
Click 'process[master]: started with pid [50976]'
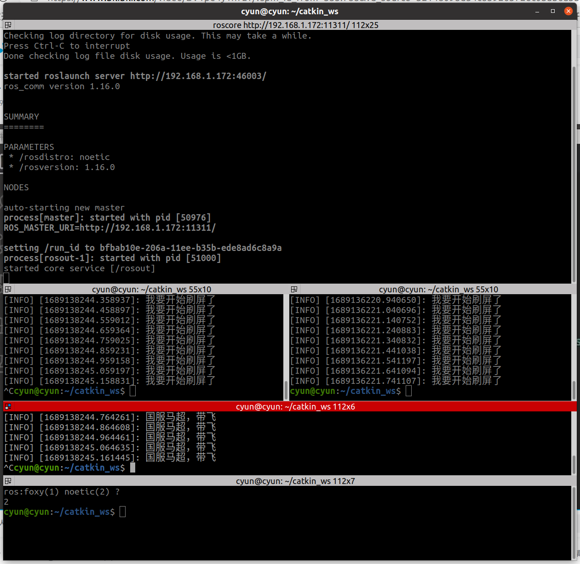coord(107,217)
